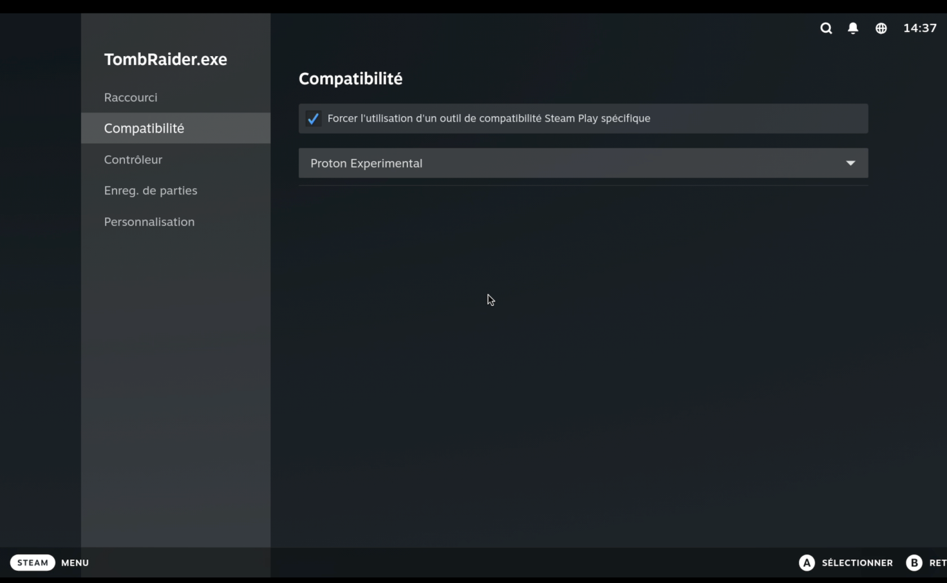The height and width of the screenshot is (583, 947).
Task: Open Enreg. de parties tab
Action: (175, 191)
